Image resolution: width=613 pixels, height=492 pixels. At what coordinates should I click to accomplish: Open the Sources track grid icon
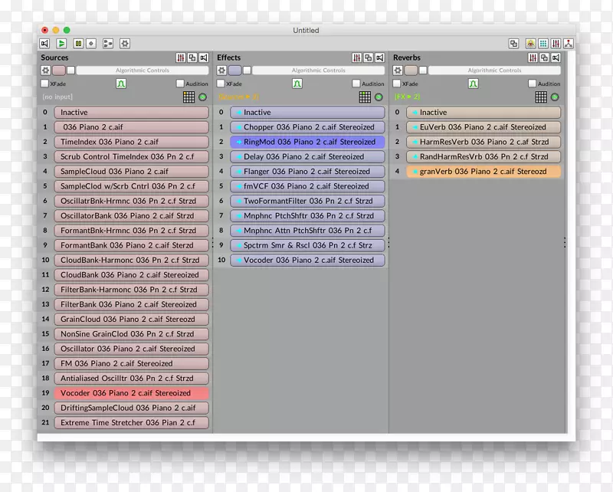[188, 97]
